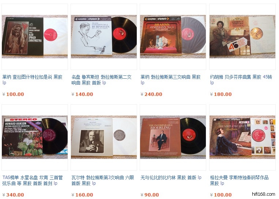Image resolution: width=279 pixels, height=199 pixels.
Task: Click the 莱纳 勃拉姆斯第三交响曲 黑胶 link
Action: click(171, 79)
